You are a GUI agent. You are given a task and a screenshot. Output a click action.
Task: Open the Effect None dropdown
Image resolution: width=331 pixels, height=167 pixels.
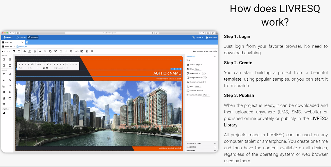pos(198,69)
